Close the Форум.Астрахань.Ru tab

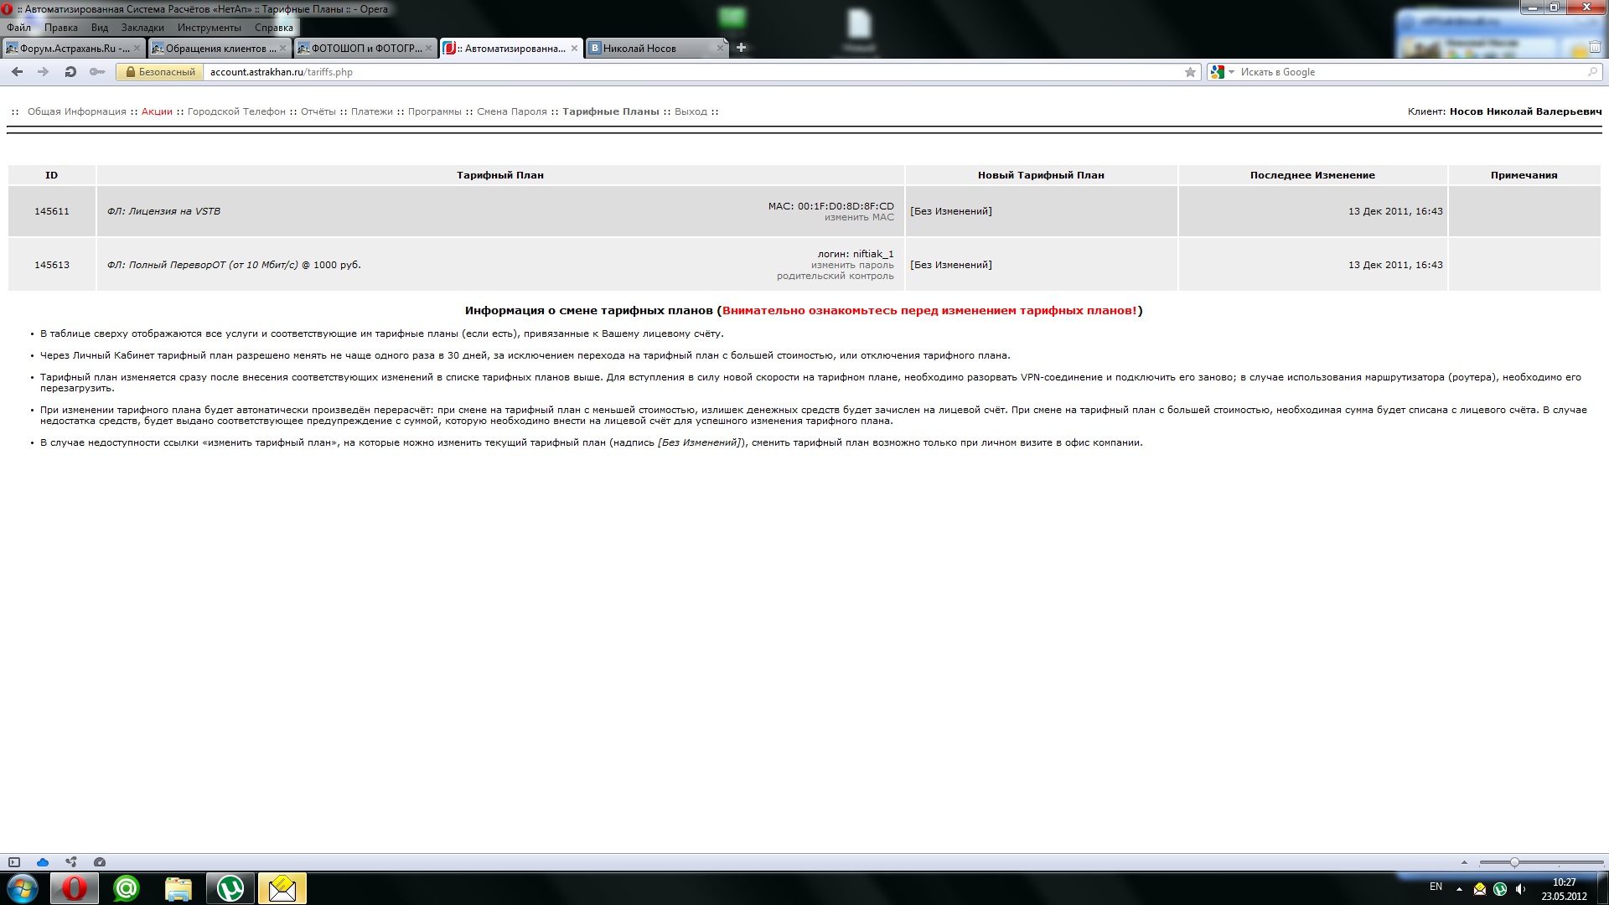tap(137, 48)
